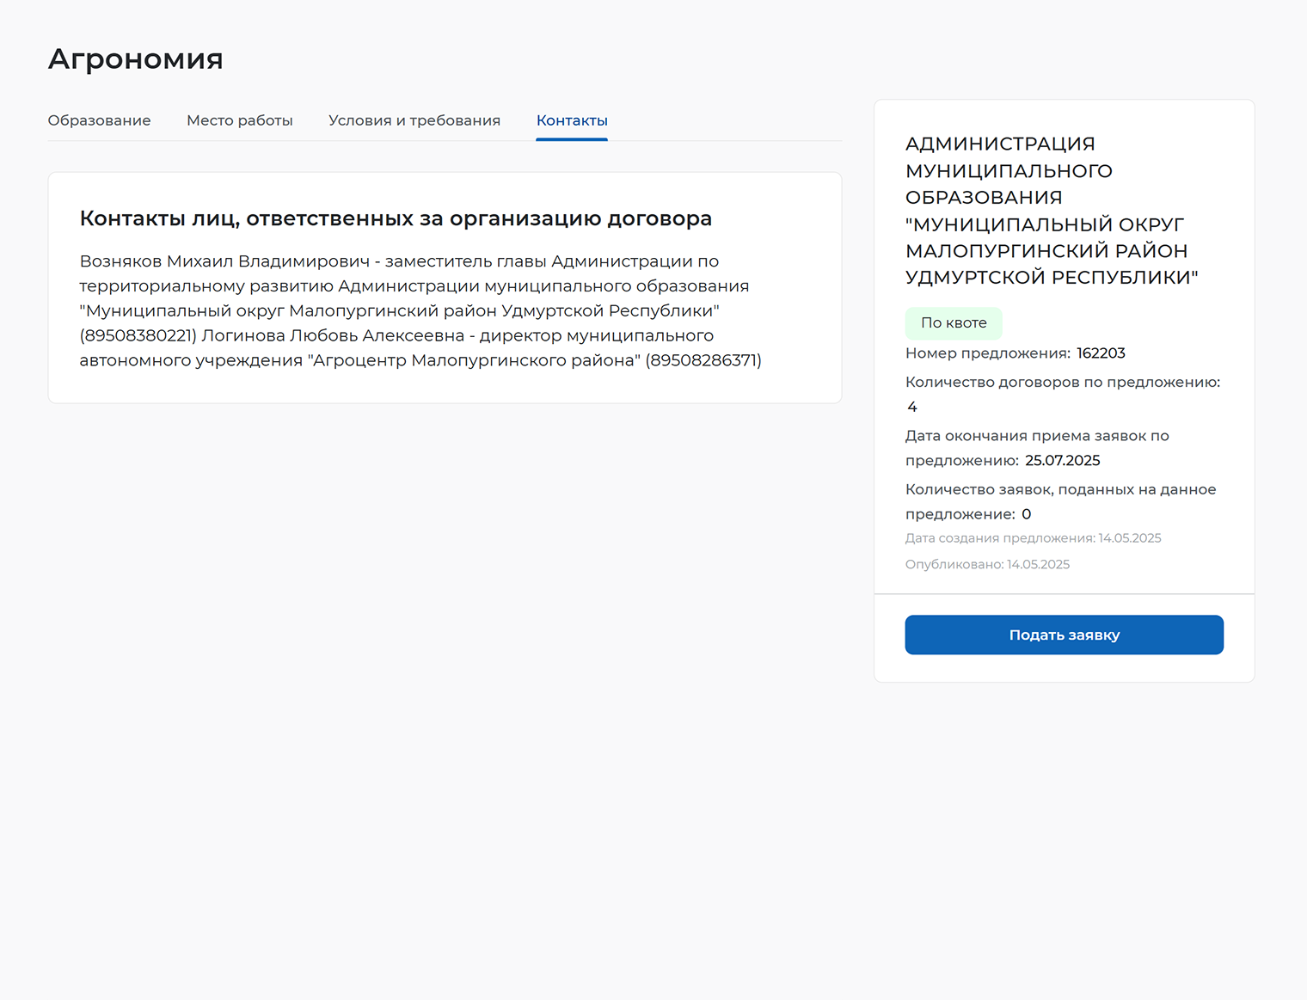Select the Условия и требования tab
Image resolution: width=1307 pixels, height=1000 pixels.
[414, 120]
